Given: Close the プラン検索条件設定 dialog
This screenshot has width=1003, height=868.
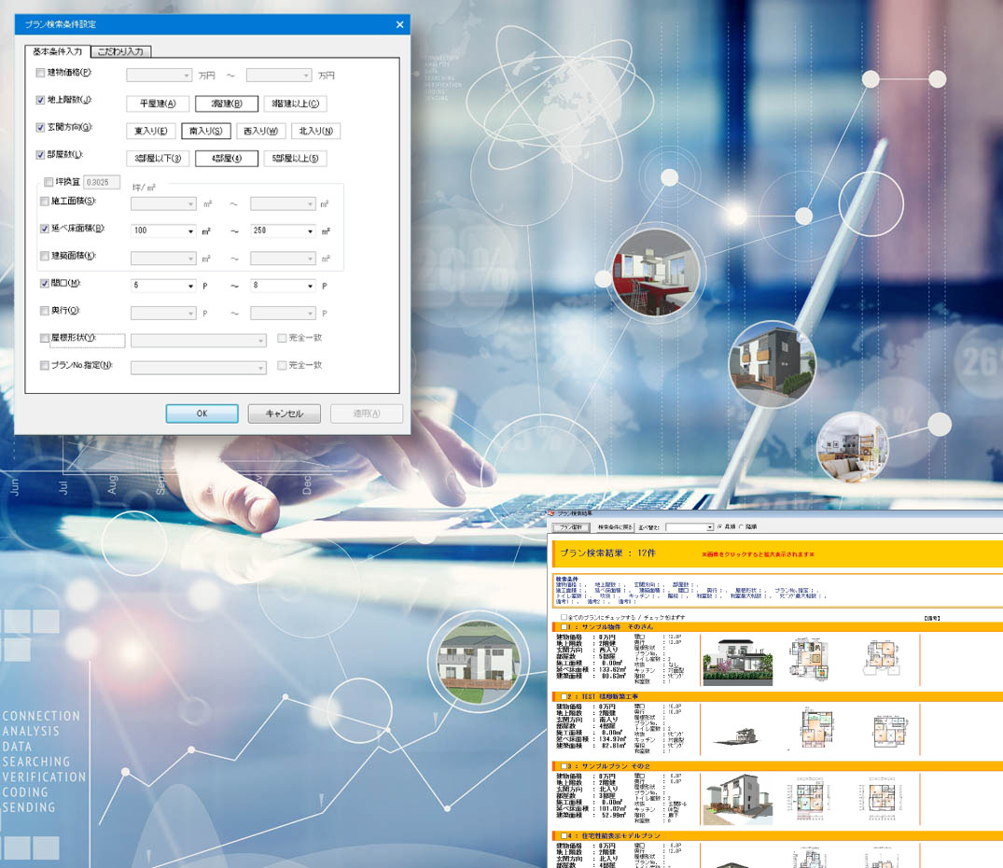Looking at the screenshot, I should pos(399,24).
